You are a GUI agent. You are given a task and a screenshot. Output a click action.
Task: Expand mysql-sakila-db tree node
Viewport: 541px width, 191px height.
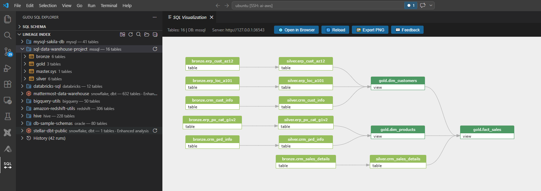(22, 42)
